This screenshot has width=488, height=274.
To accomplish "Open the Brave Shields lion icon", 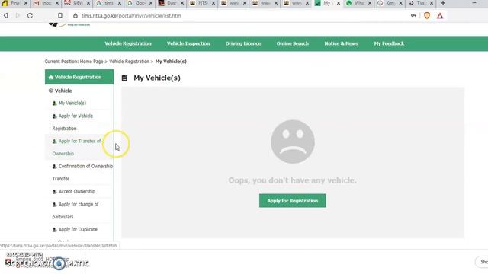I will 427,15.
